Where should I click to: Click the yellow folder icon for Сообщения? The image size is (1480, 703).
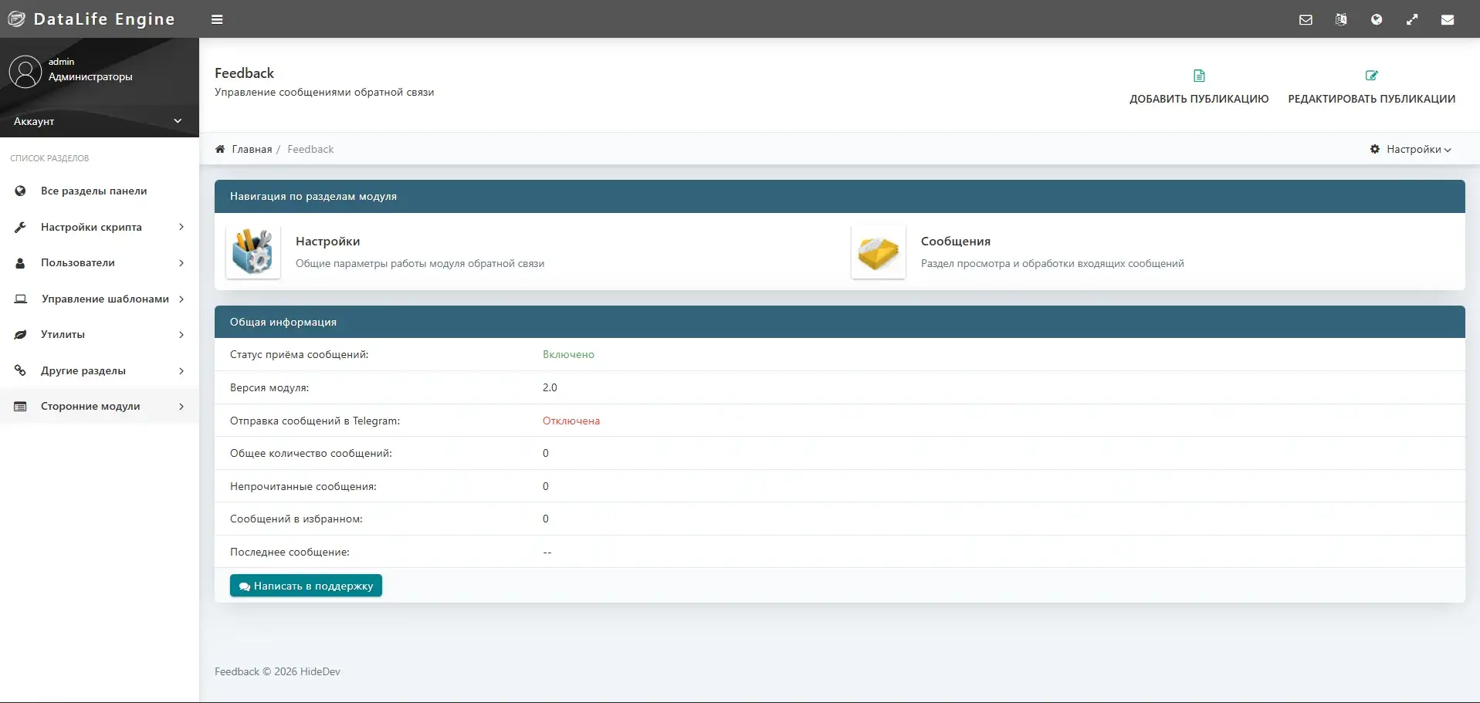[879, 252]
